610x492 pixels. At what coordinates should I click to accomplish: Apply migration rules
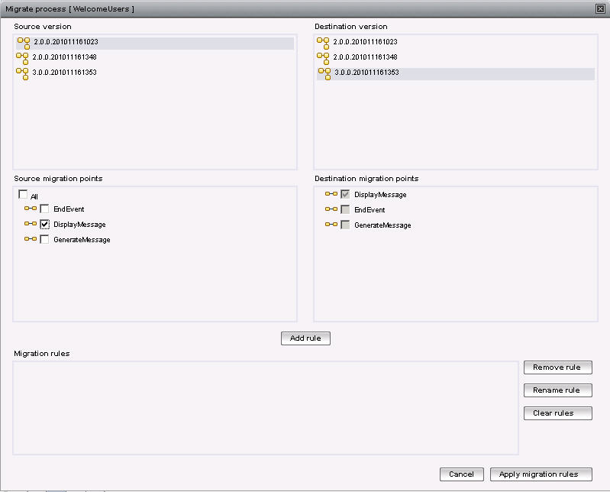coord(541,474)
